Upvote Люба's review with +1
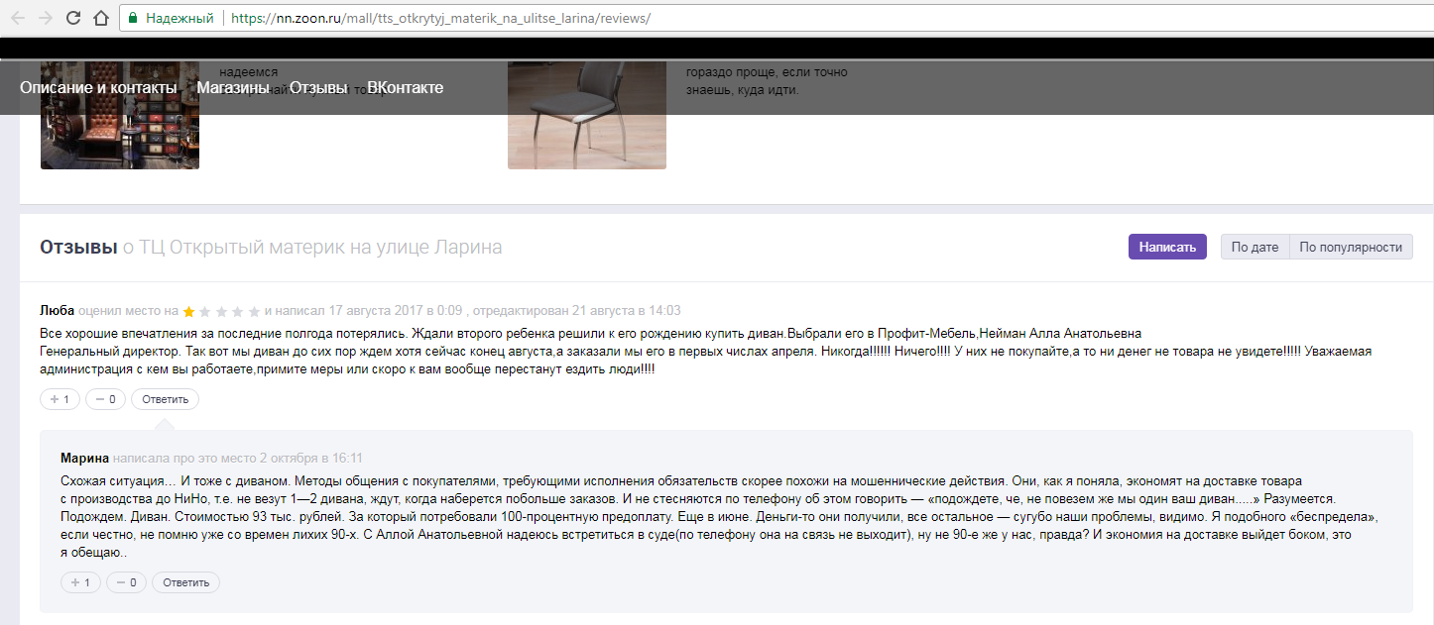This screenshot has height=625, width=1434. (60, 399)
